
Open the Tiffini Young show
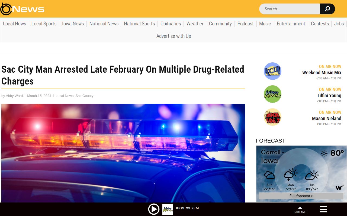point(329,96)
